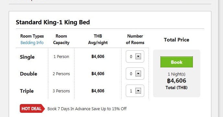Viewport: 223px width, 117px height.
Task: Click the Total Price column header
Action: [177, 40]
